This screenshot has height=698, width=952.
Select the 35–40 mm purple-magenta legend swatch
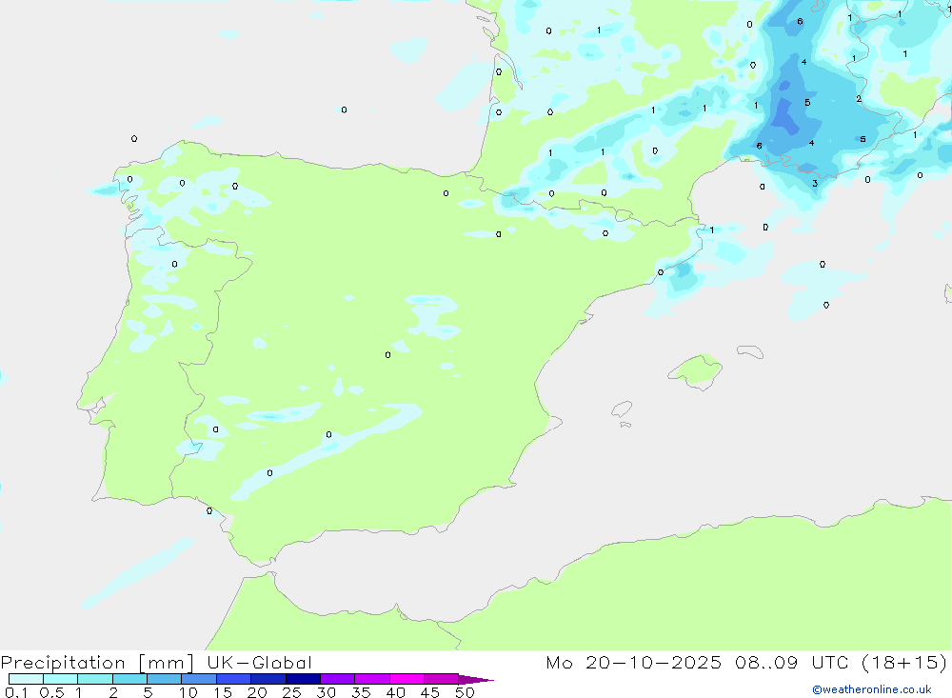pyautogui.click(x=372, y=679)
